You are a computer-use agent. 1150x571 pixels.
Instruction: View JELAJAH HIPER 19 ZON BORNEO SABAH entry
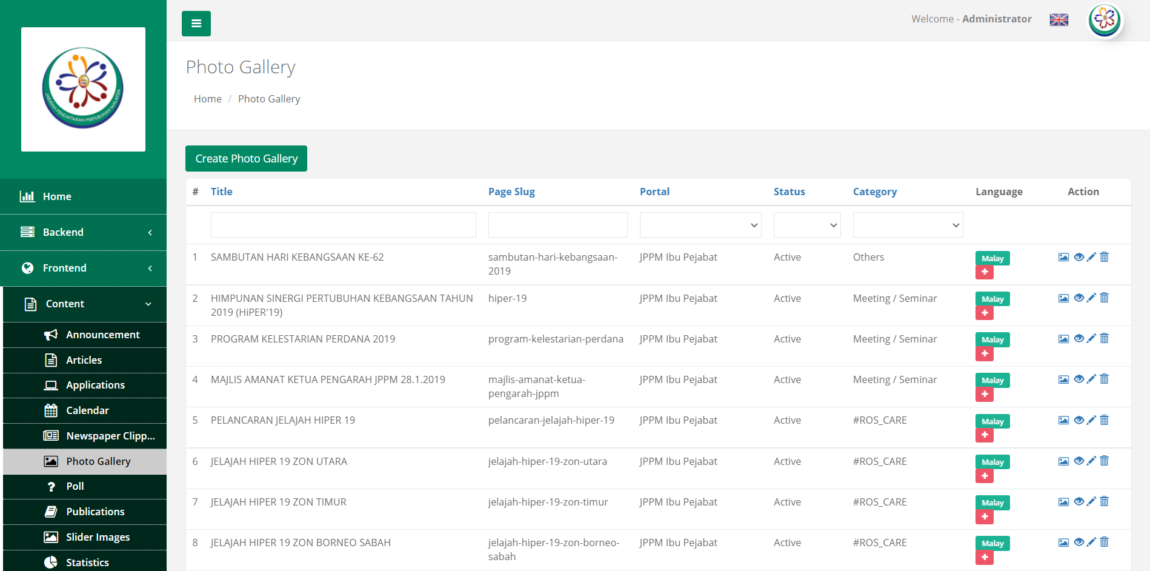(1079, 543)
